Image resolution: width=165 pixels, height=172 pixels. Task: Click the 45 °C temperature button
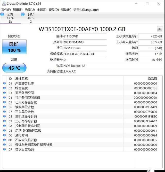14,68
